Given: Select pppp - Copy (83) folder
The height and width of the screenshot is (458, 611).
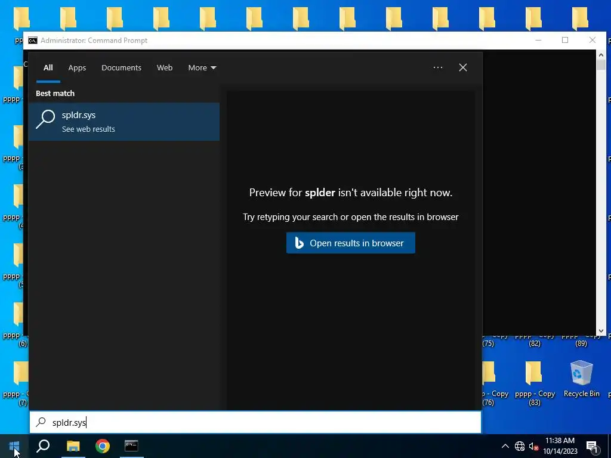Looking at the screenshot, I should [535, 383].
